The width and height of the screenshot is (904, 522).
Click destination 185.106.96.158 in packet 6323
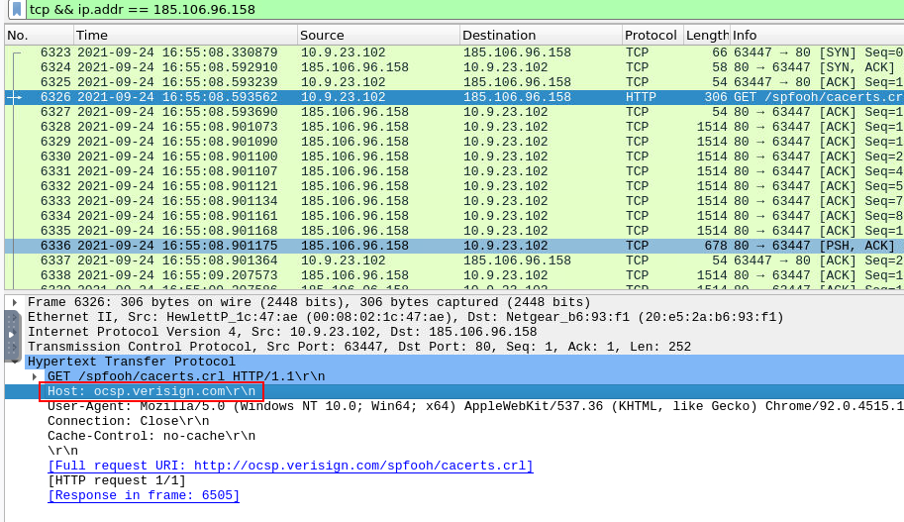tap(517, 52)
